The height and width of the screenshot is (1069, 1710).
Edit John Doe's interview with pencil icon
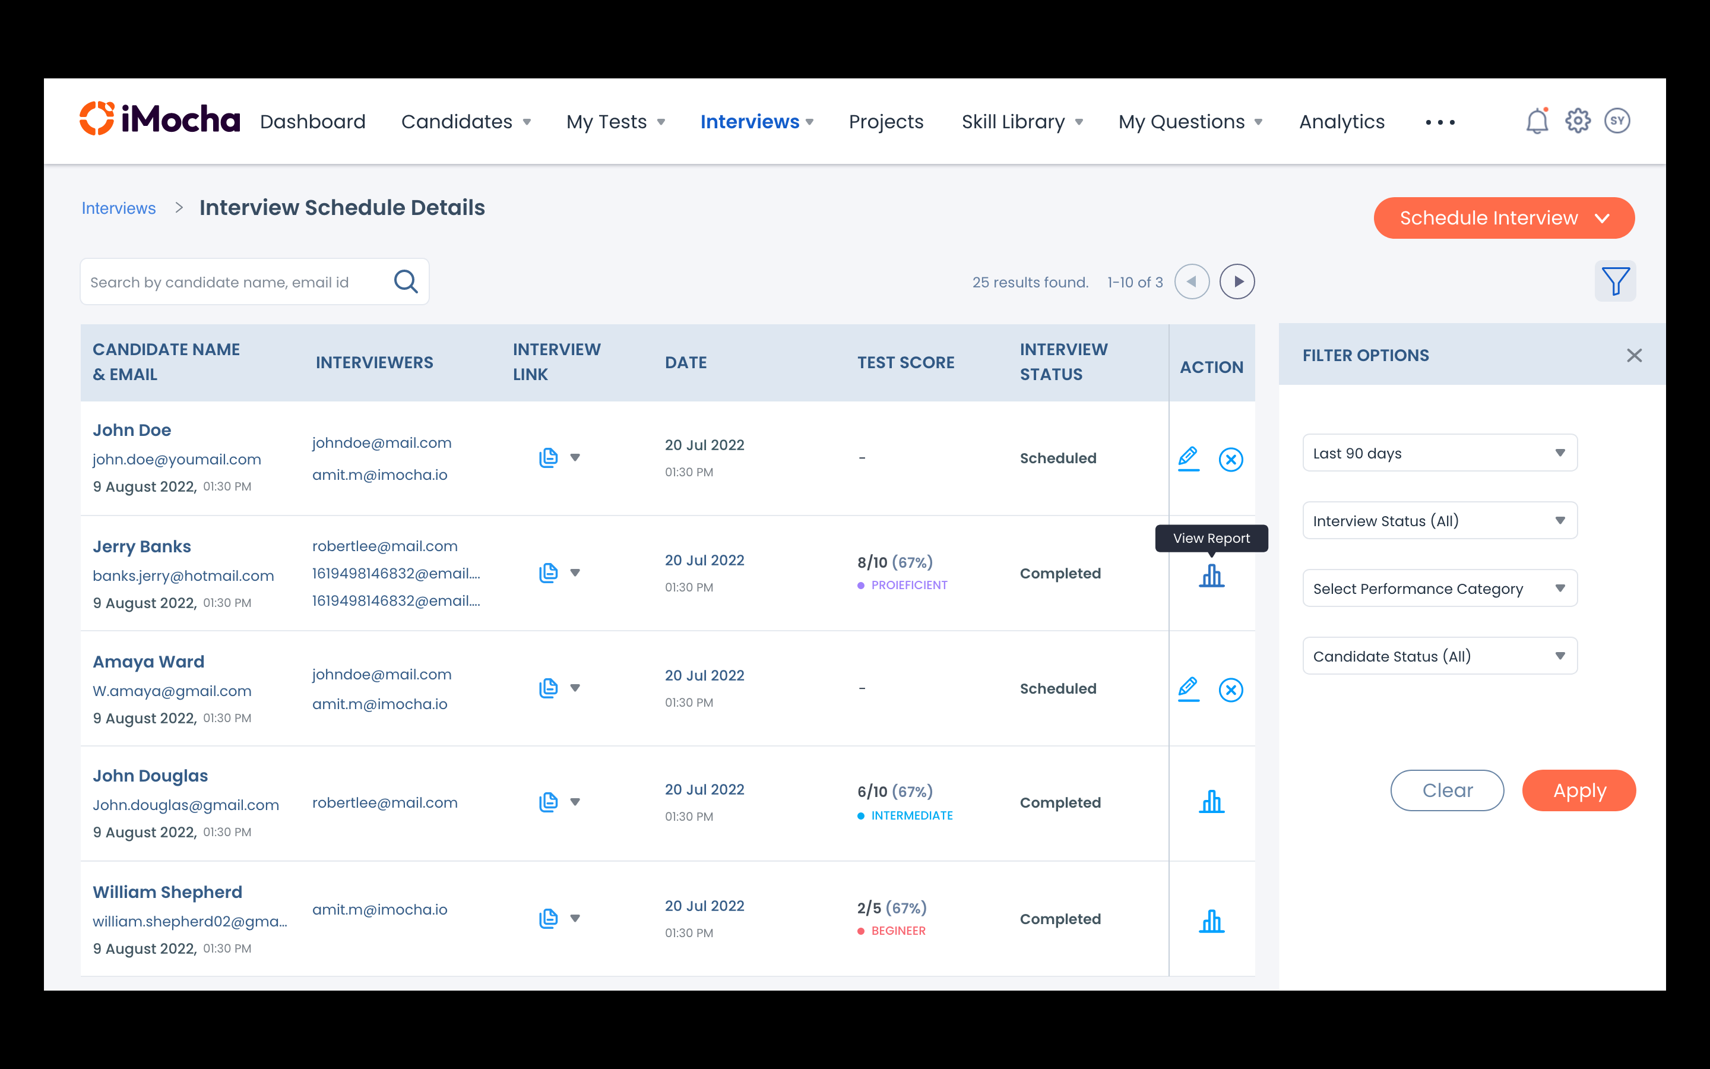[x=1189, y=458]
